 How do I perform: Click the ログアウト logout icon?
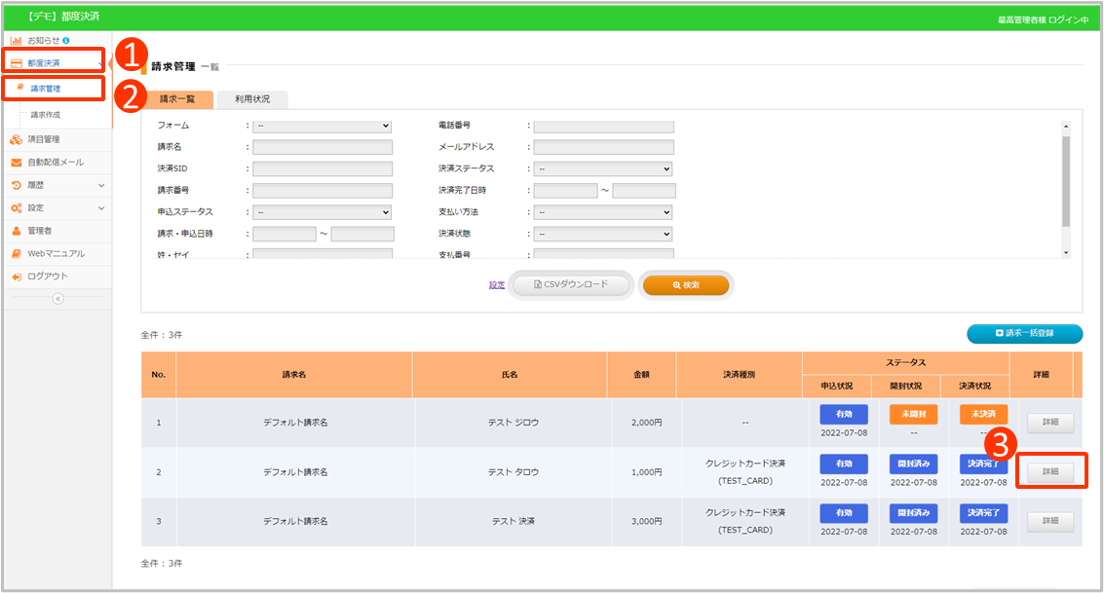pos(17,277)
